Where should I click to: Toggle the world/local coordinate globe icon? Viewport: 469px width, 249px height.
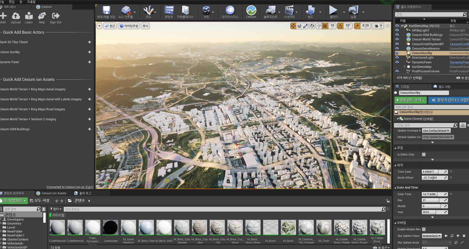pyautogui.click(x=312, y=26)
